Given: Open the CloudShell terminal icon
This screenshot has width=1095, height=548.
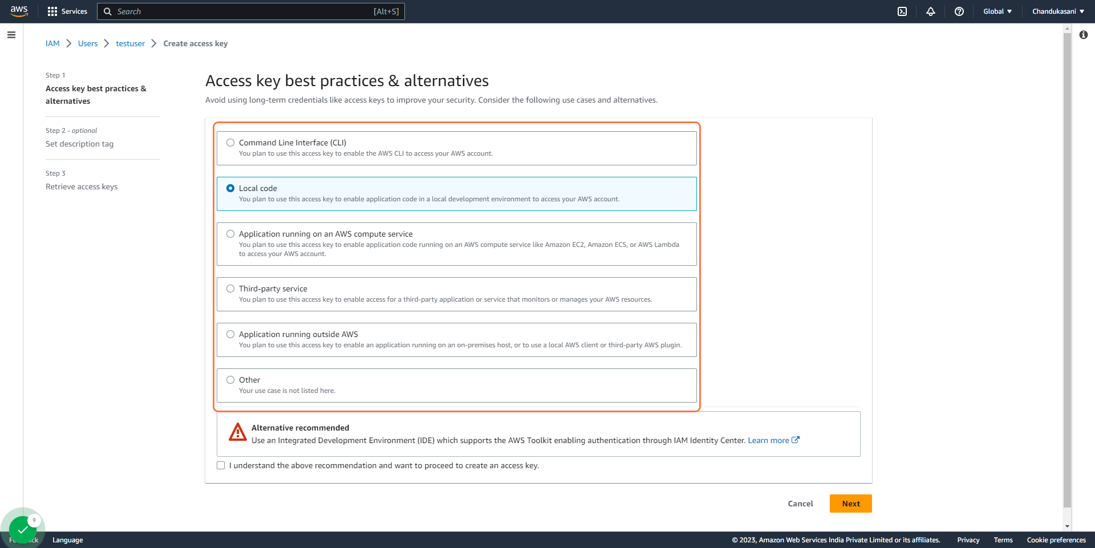Looking at the screenshot, I should click(902, 11).
